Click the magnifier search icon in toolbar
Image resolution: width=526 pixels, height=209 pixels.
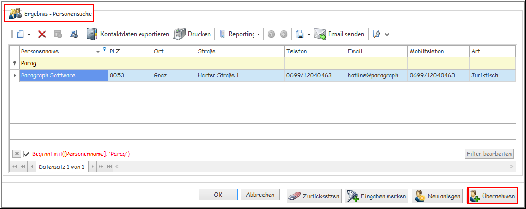pyautogui.click(x=376, y=34)
